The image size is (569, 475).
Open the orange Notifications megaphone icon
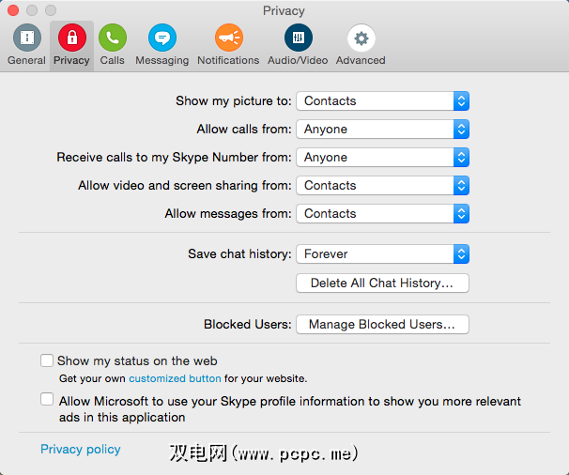228,38
